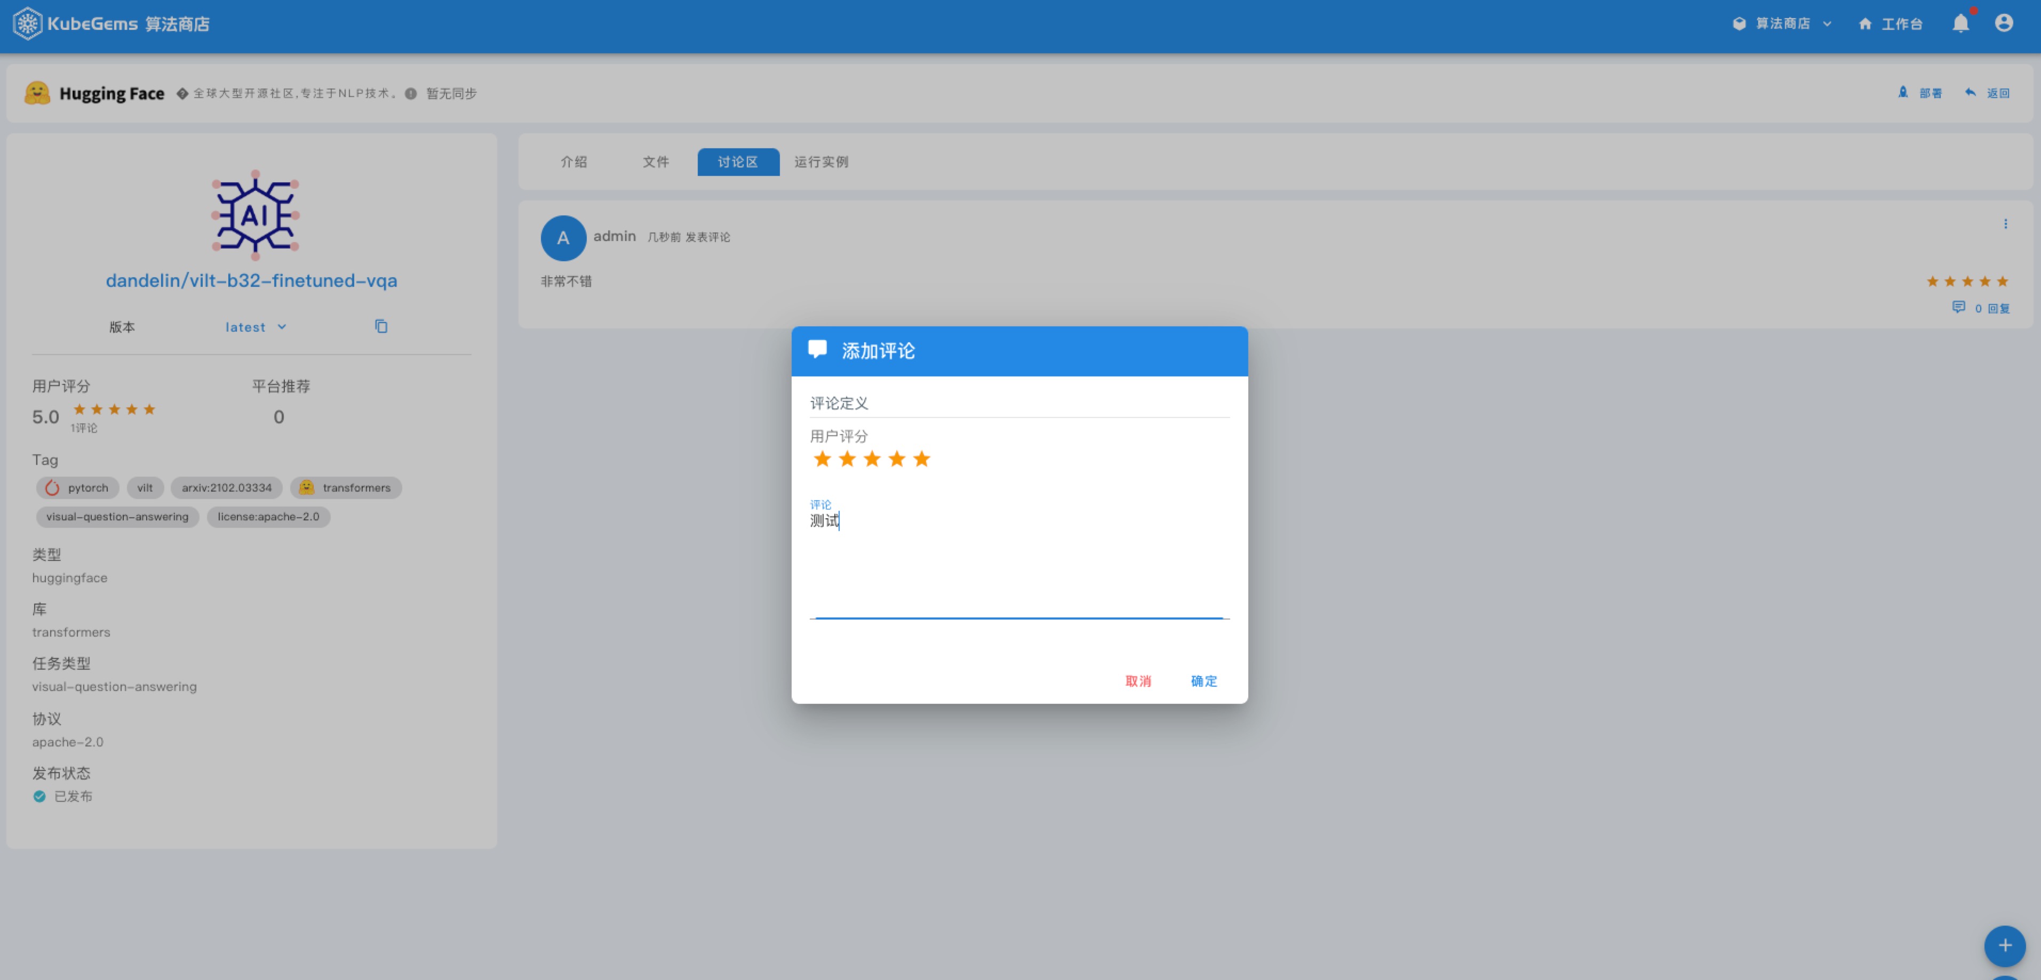Click the floating plus add button
Screen dimensions: 2041x980
pos(2005,945)
